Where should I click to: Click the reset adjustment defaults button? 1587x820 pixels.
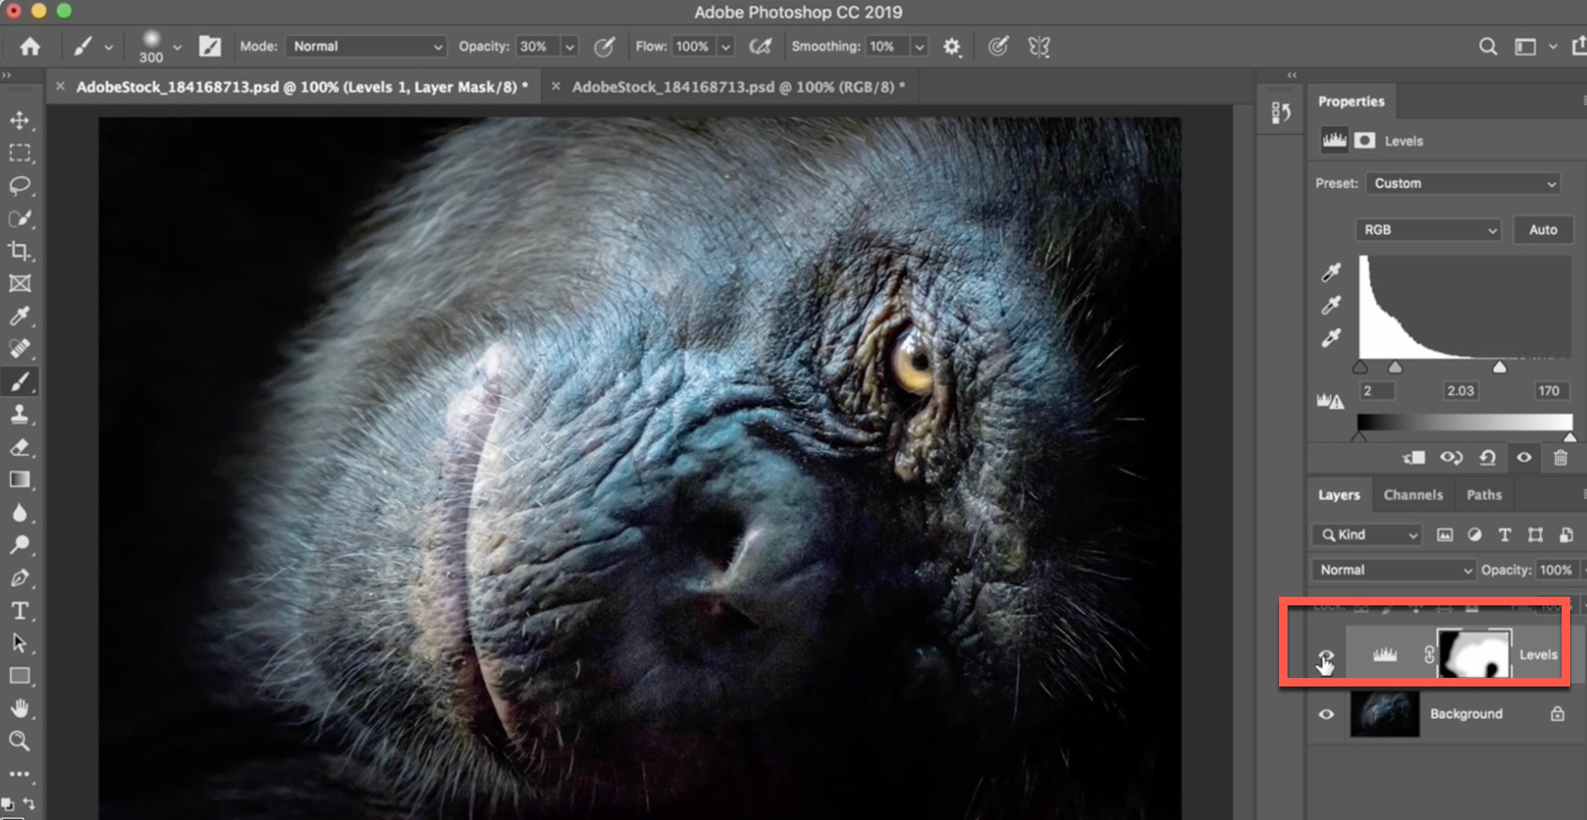[x=1487, y=457]
